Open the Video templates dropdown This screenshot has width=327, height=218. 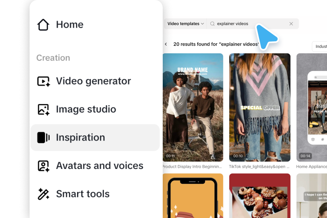pyautogui.click(x=185, y=24)
